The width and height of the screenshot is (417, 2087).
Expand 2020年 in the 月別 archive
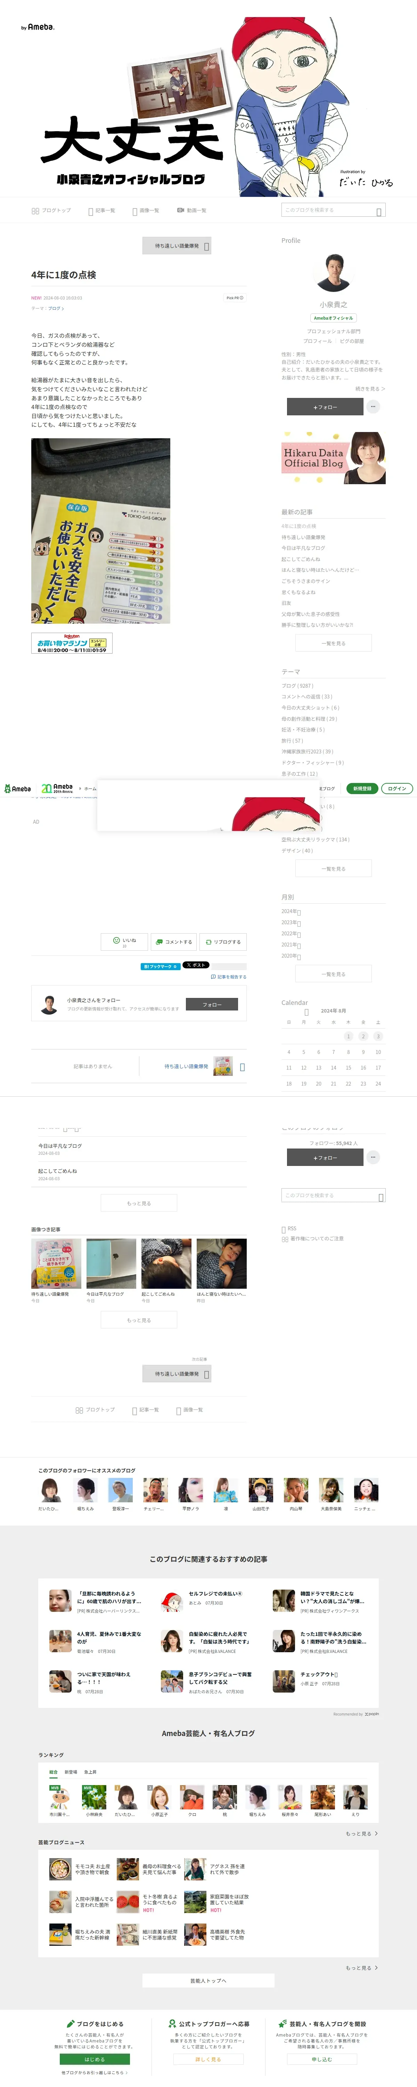pyautogui.click(x=291, y=956)
